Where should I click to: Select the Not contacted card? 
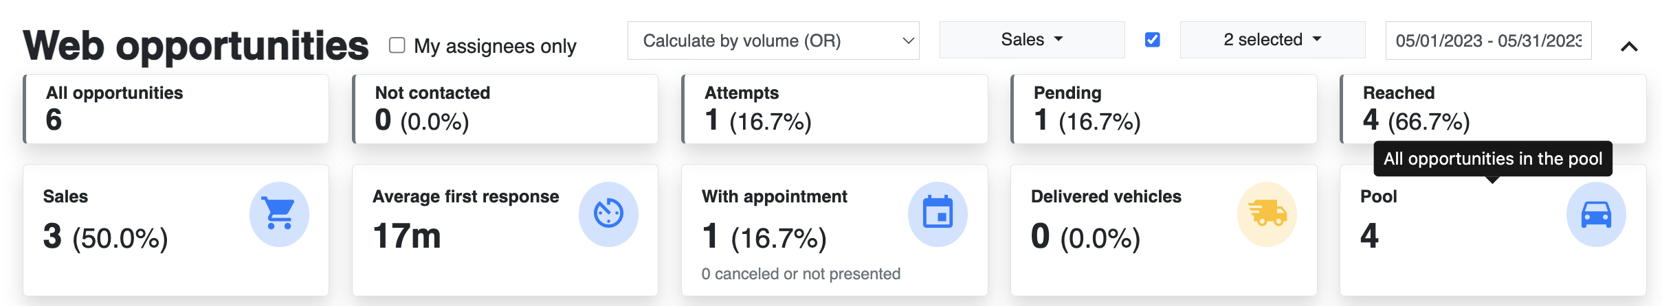click(x=505, y=109)
